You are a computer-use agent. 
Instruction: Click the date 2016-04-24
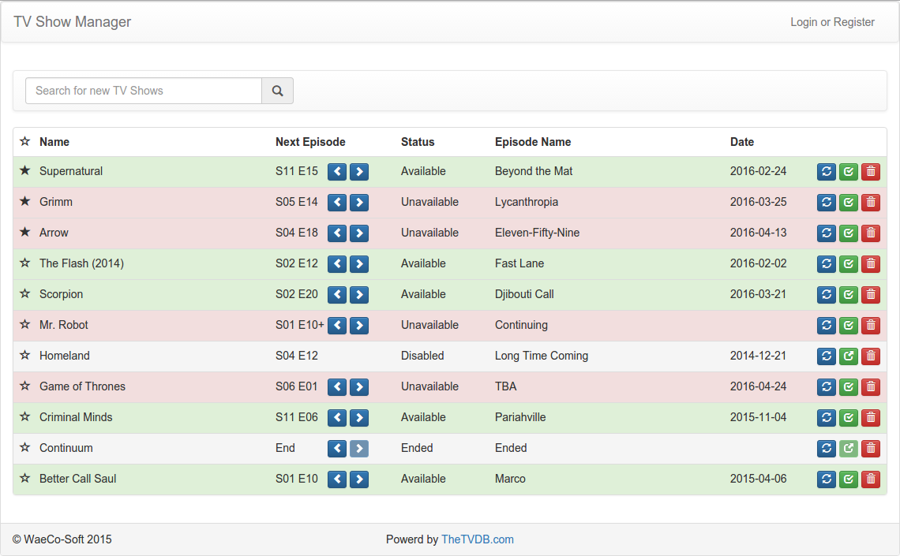click(x=758, y=386)
